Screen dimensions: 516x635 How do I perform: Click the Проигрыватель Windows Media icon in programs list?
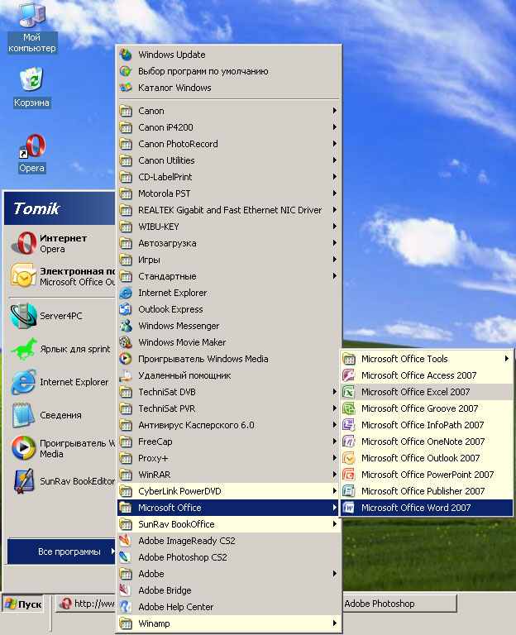[x=126, y=359]
